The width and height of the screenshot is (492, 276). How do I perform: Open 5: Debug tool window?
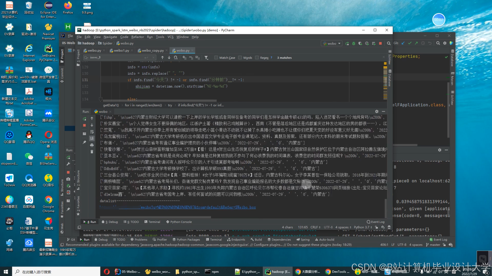click(110, 222)
